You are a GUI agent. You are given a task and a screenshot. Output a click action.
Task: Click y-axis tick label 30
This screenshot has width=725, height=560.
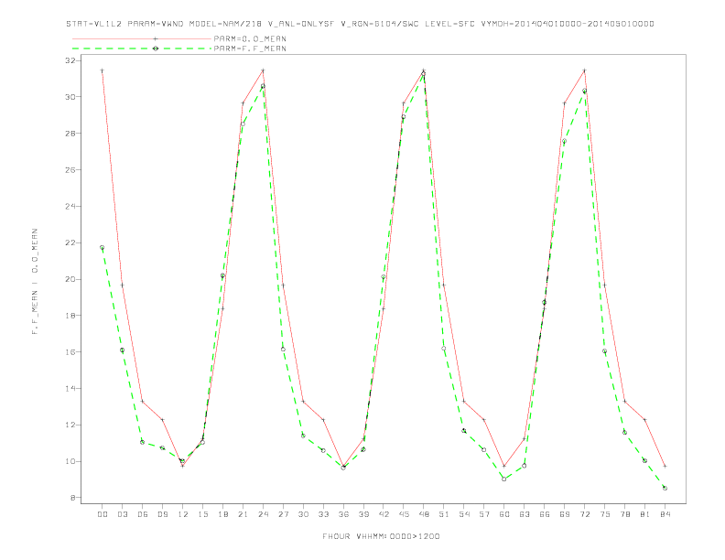[70, 97]
